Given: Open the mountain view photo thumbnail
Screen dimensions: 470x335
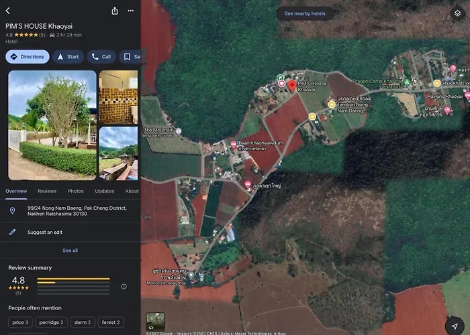Looking at the screenshot, I should (118, 153).
